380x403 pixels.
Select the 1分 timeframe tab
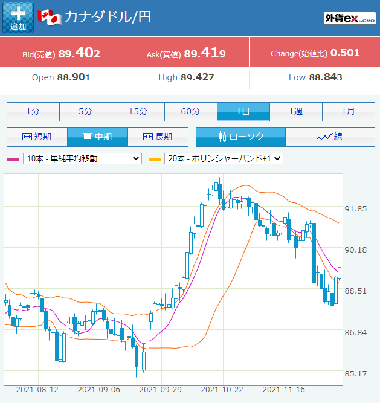33,112
